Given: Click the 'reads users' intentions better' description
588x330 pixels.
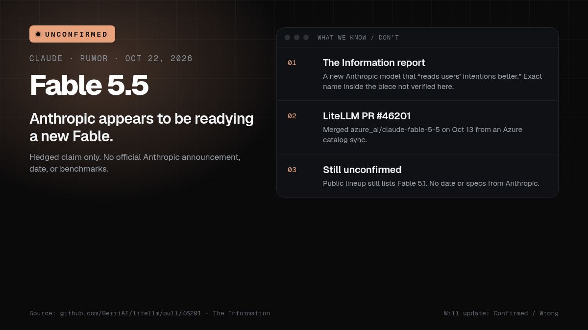Looking at the screenshot, I should point(433,81).
